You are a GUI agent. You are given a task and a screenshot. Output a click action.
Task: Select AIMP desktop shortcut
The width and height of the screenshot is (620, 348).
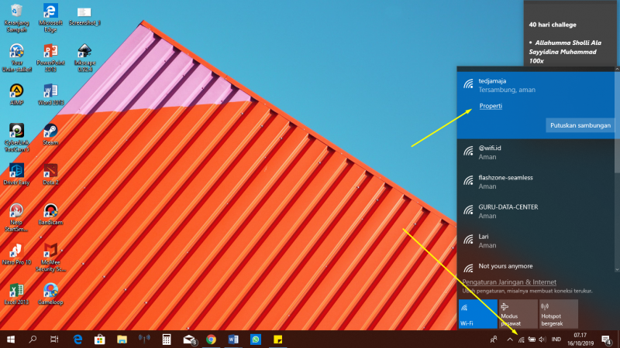[16, 94]
